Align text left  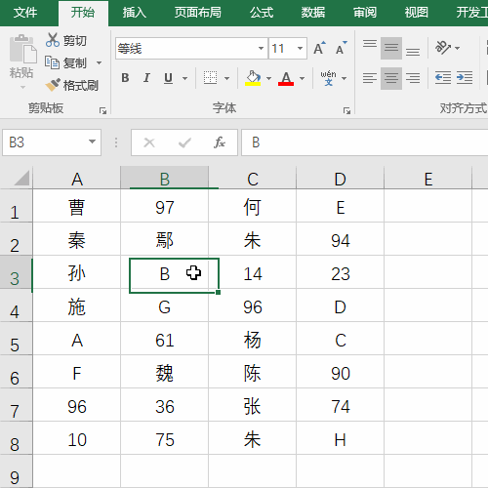pyautogui.click(x=370, y=78)
